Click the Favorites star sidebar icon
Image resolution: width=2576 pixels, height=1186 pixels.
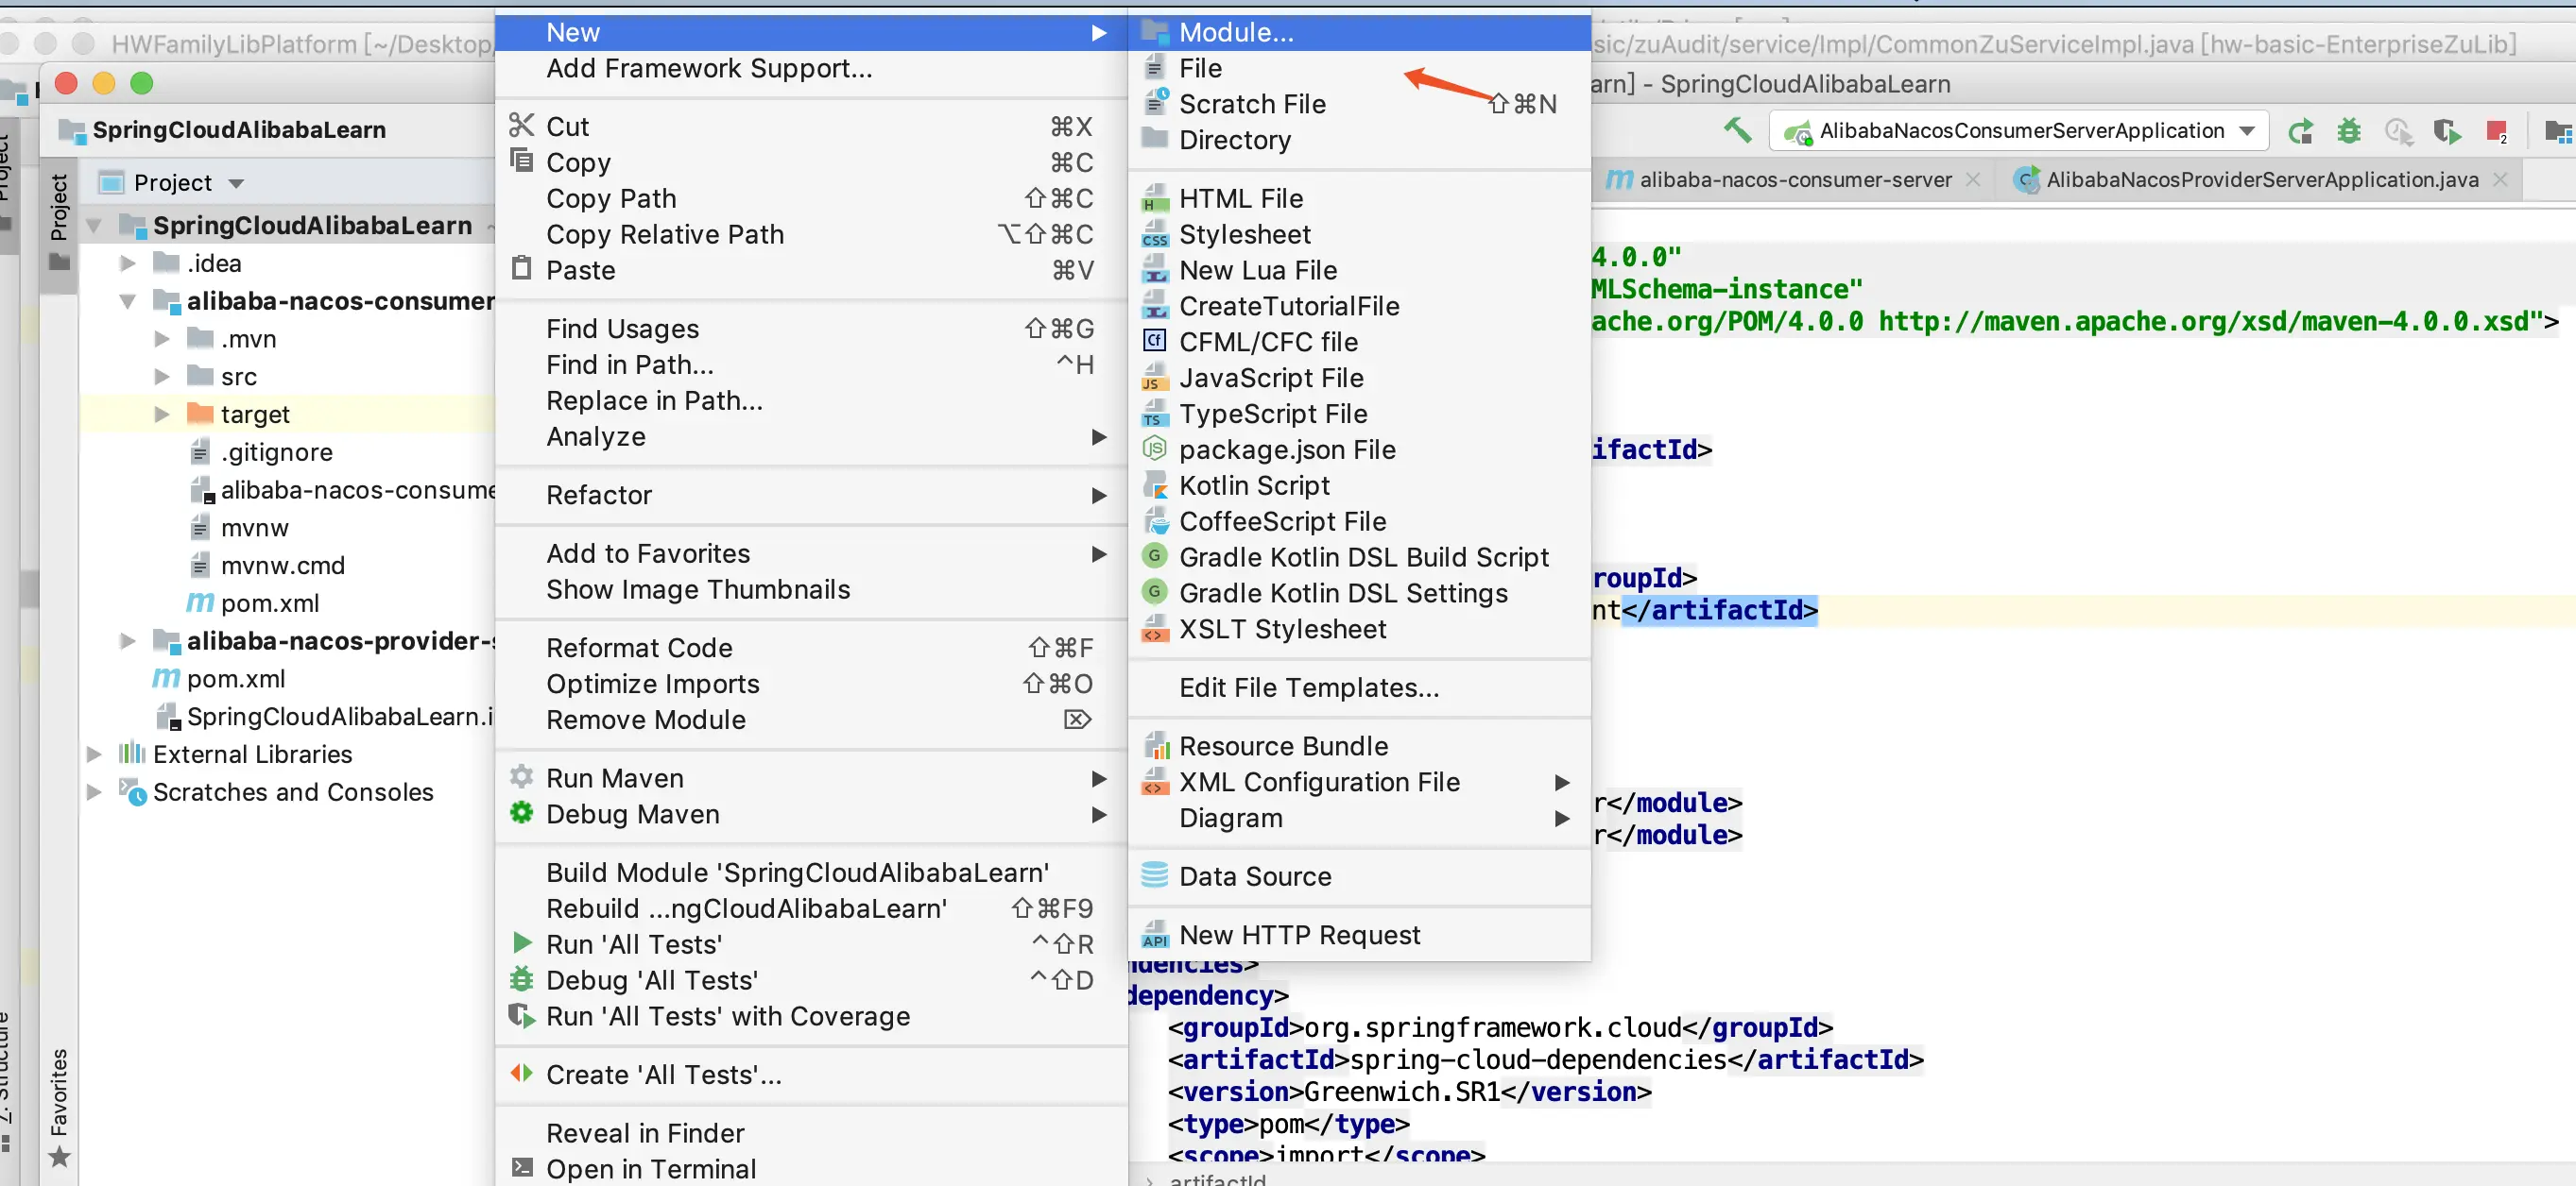click(59, 1157)
